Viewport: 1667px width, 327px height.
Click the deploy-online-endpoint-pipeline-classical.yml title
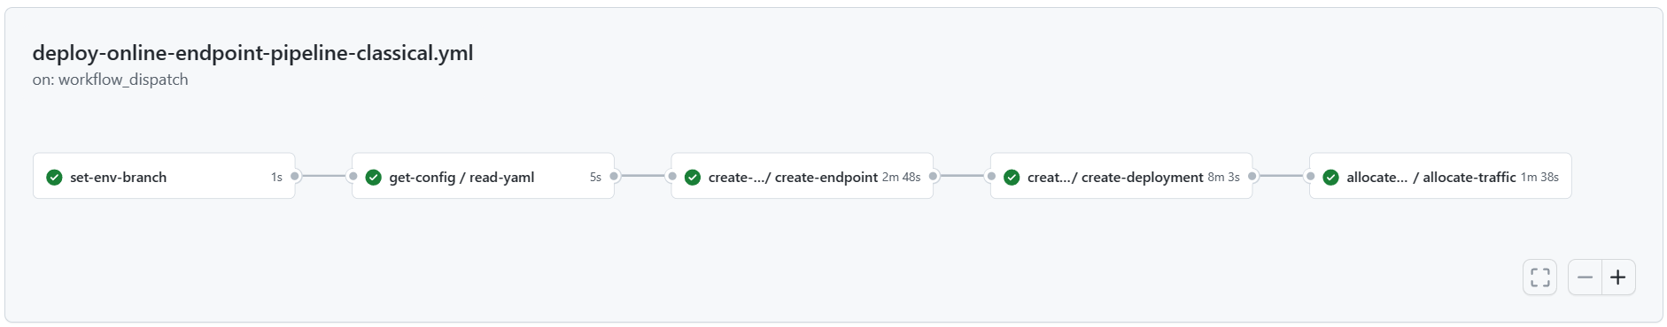252,53
